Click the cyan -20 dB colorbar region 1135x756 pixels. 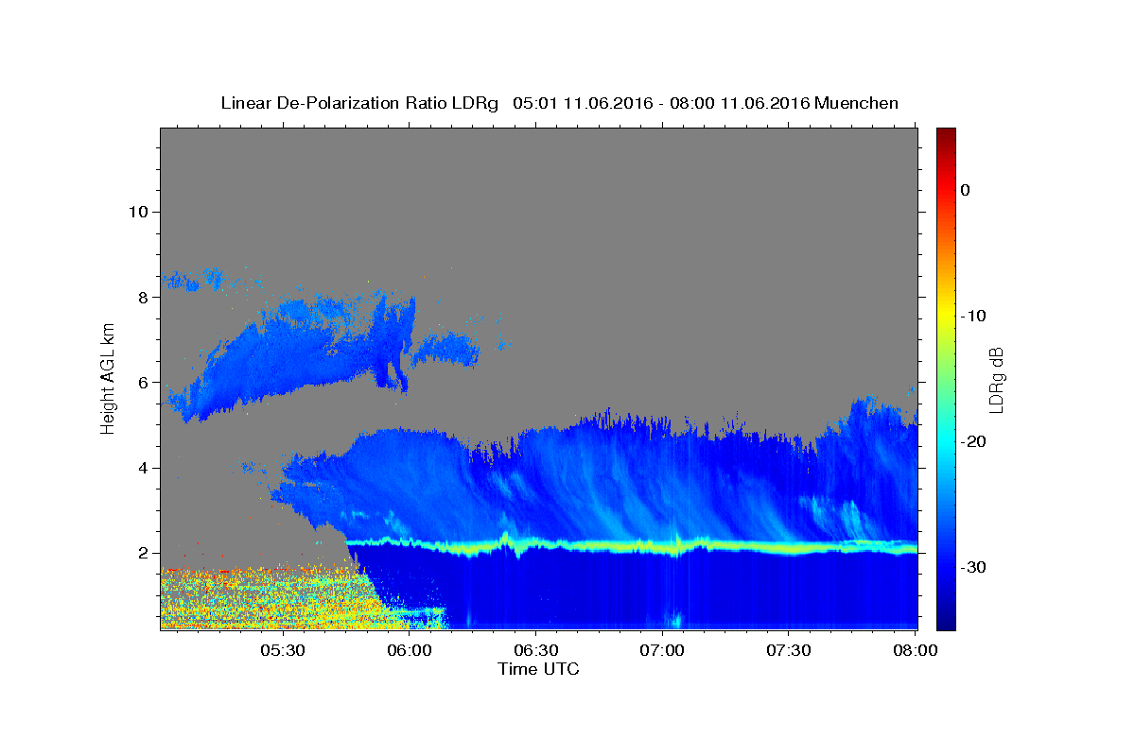(x=946, y=441)
